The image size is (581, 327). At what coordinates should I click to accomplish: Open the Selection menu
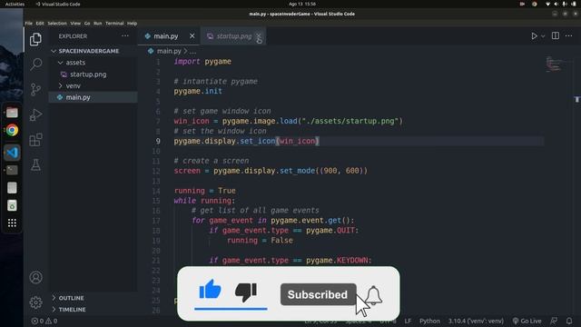57,23
